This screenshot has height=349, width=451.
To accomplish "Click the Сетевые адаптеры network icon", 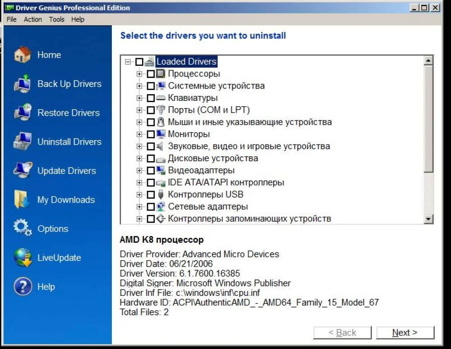I will coord(161,207).
